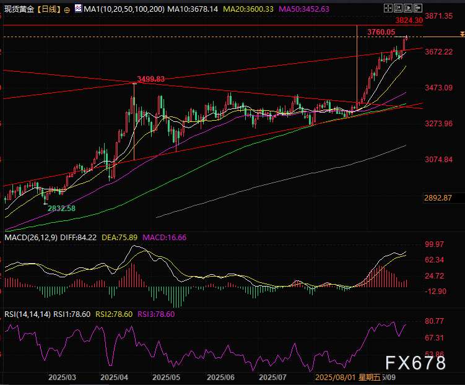Click the 3499.83 peak price label

(x=150, y=79)
